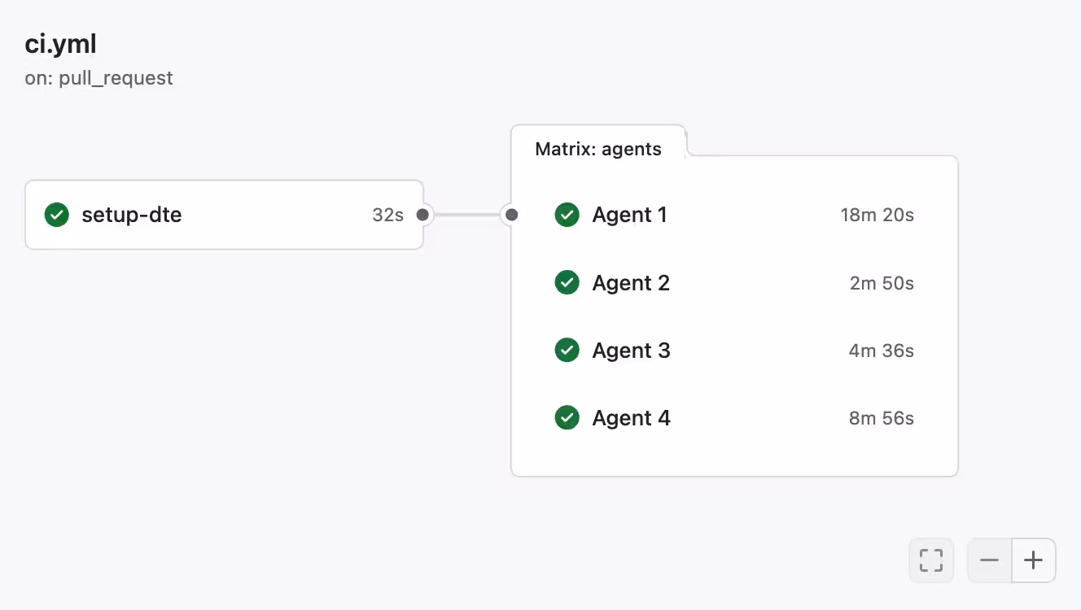Click the on: pull_request trigger label

pos(98,78)
